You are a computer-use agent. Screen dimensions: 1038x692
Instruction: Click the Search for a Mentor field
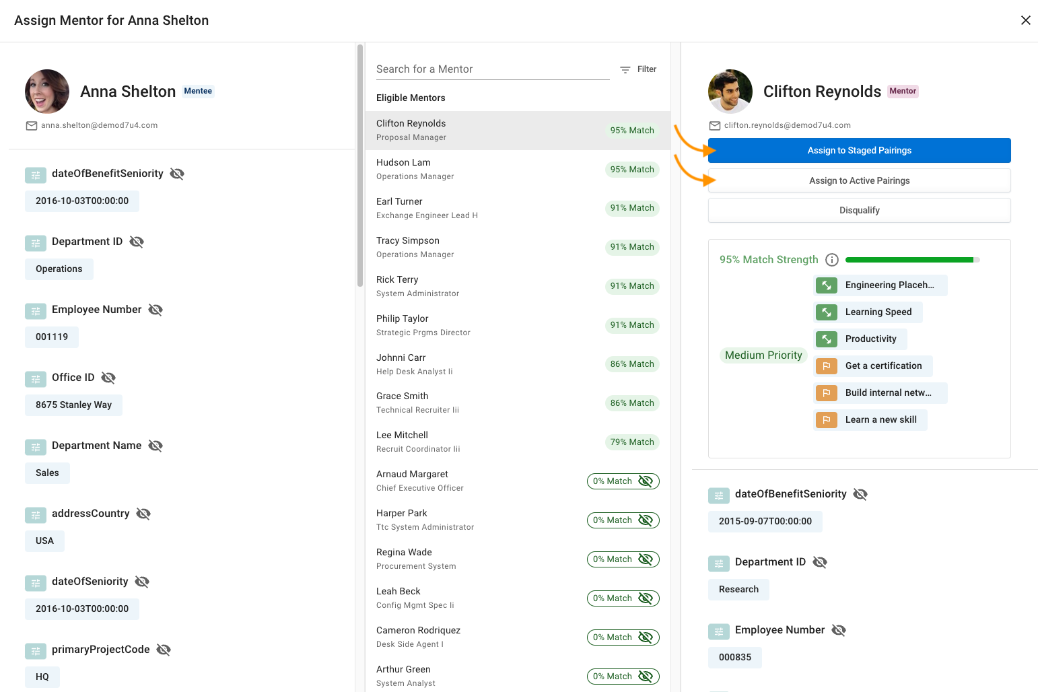tap(492, 69)
